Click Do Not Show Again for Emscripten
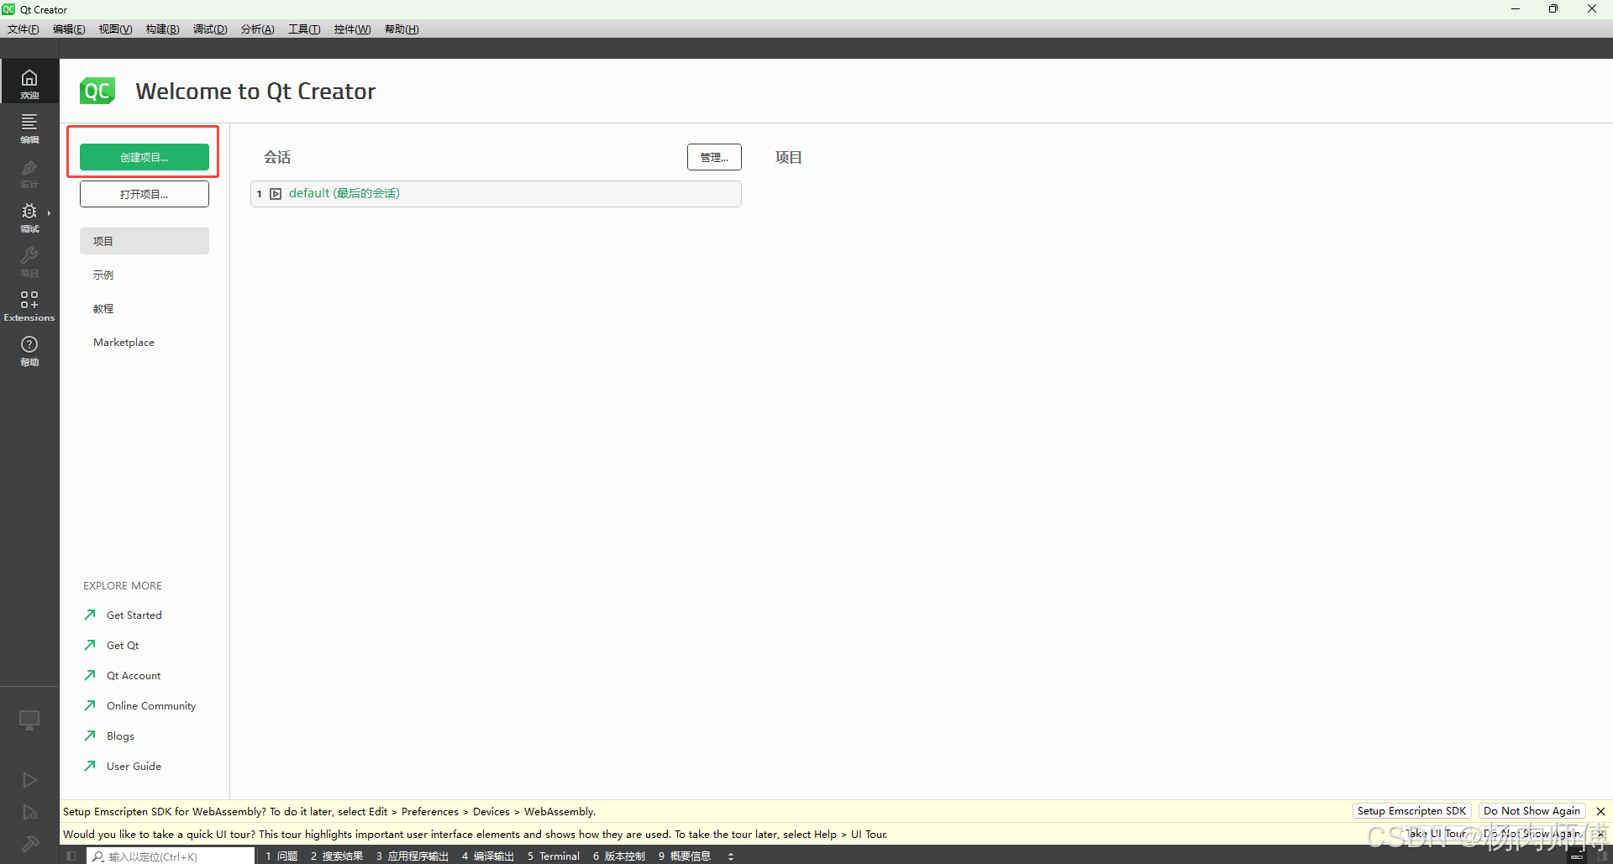The width and height of the screenshot is (1613, 864). [x=1532, y=811]
